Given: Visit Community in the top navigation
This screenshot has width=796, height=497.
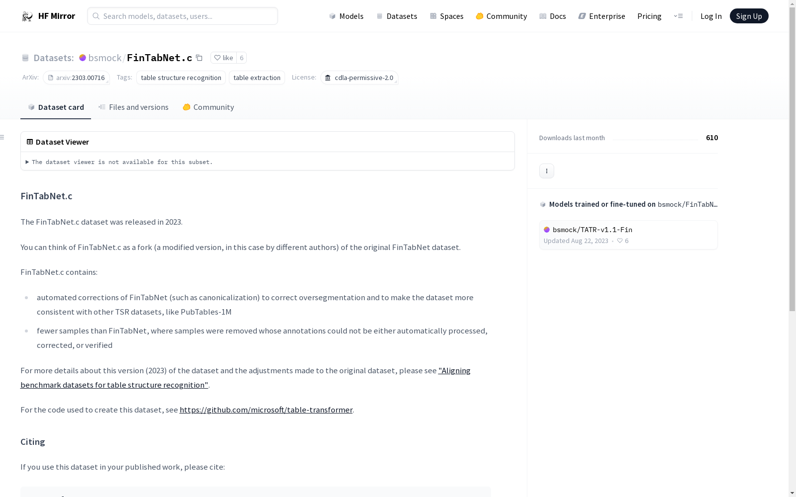Looking at the screenshot, I should (501, 16).
